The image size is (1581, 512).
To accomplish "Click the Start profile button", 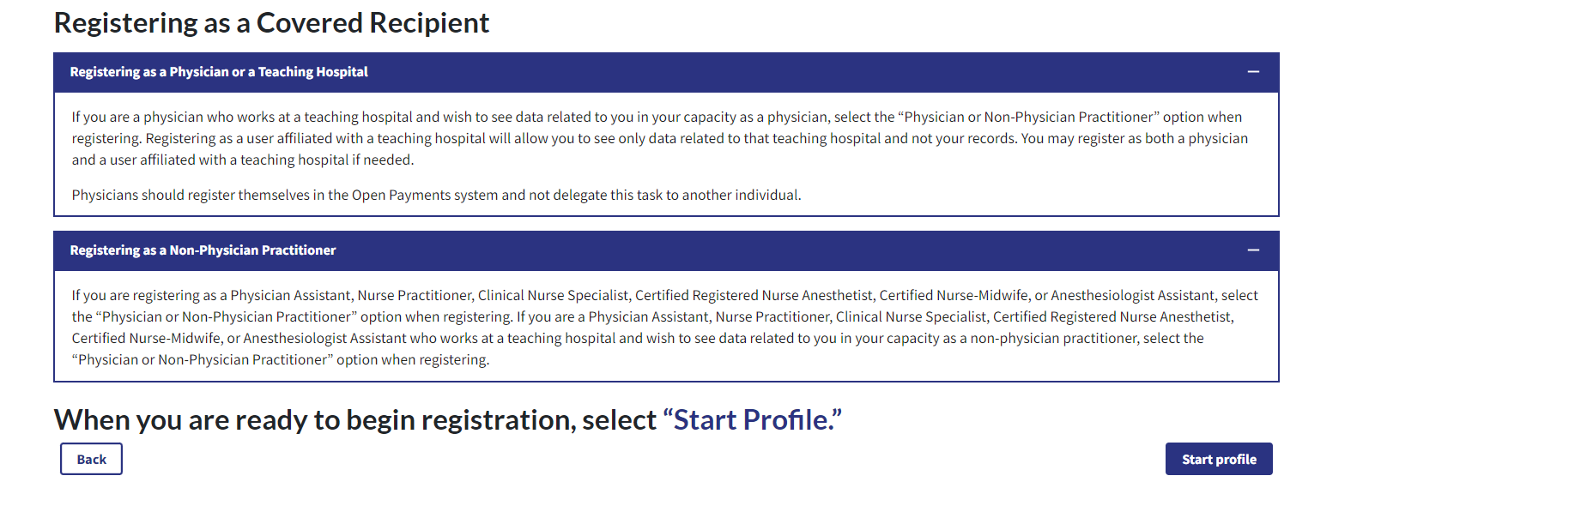I will [1218, 460].
